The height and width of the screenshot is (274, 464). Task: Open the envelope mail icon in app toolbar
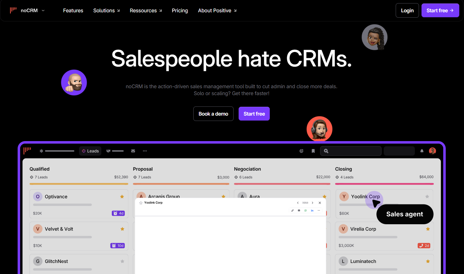(x=133, y=151)
